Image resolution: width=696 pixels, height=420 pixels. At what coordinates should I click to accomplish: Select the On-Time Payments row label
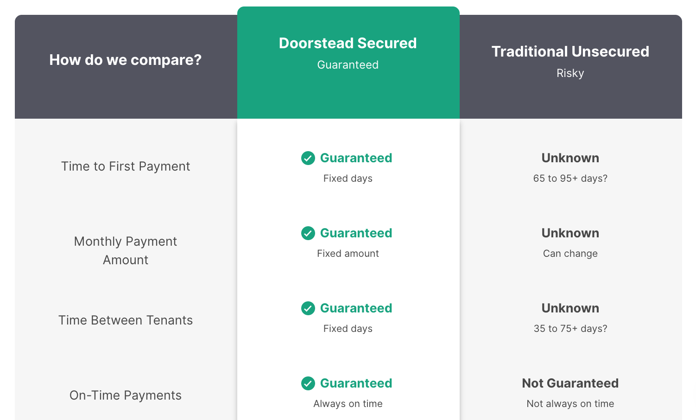[126, 395]
